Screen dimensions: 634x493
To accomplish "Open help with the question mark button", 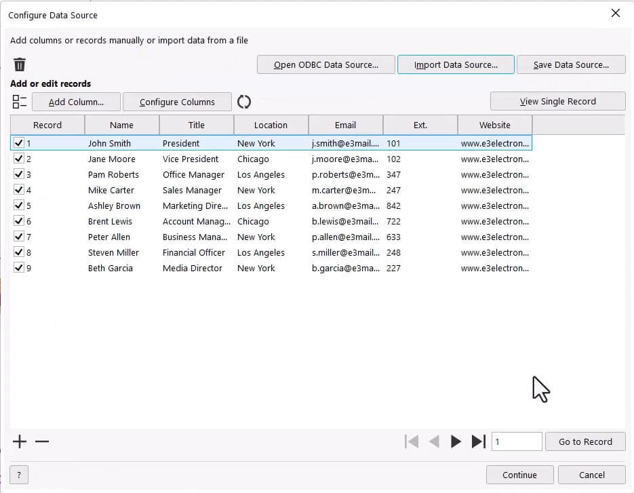I will (18, 475).
